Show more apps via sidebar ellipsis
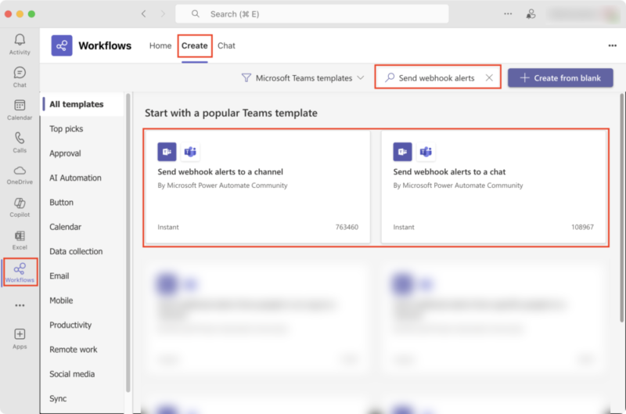 pyautogui.click(x=20, y=305)
